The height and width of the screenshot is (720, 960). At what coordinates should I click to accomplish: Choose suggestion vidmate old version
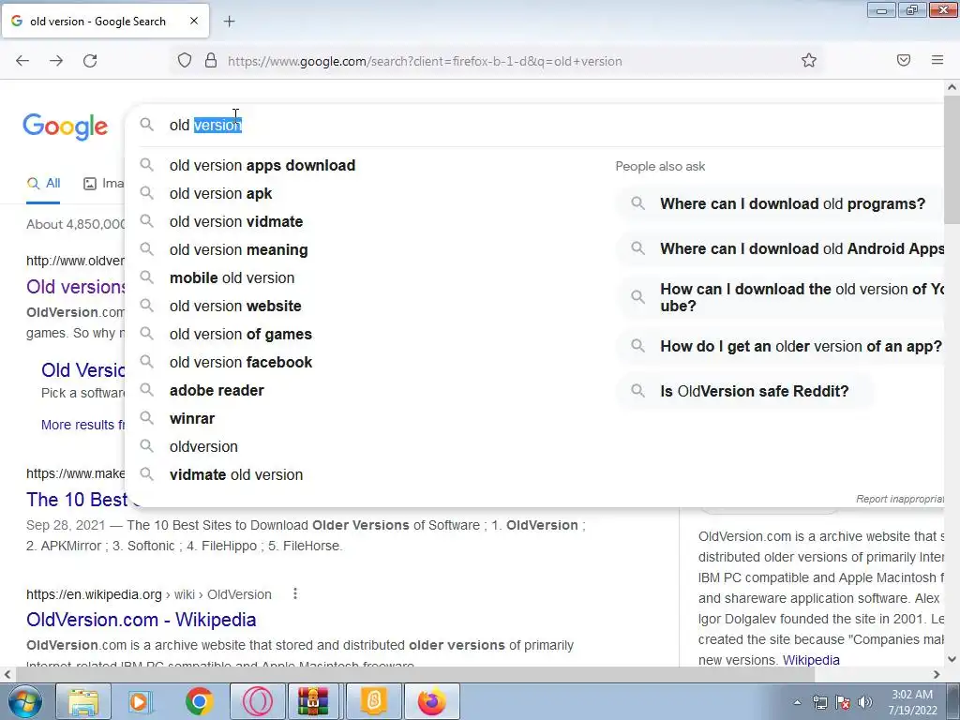click(x=236, y=475)
